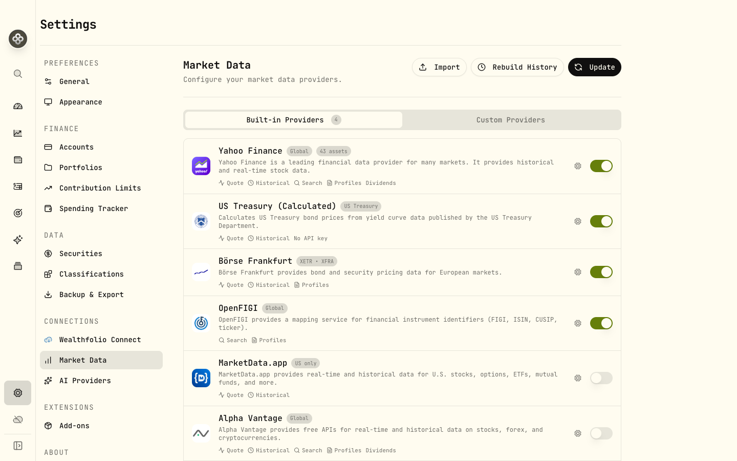Click the OpenFIGI logo
Viewport: 737px width, 461px height.
[201, 323]
